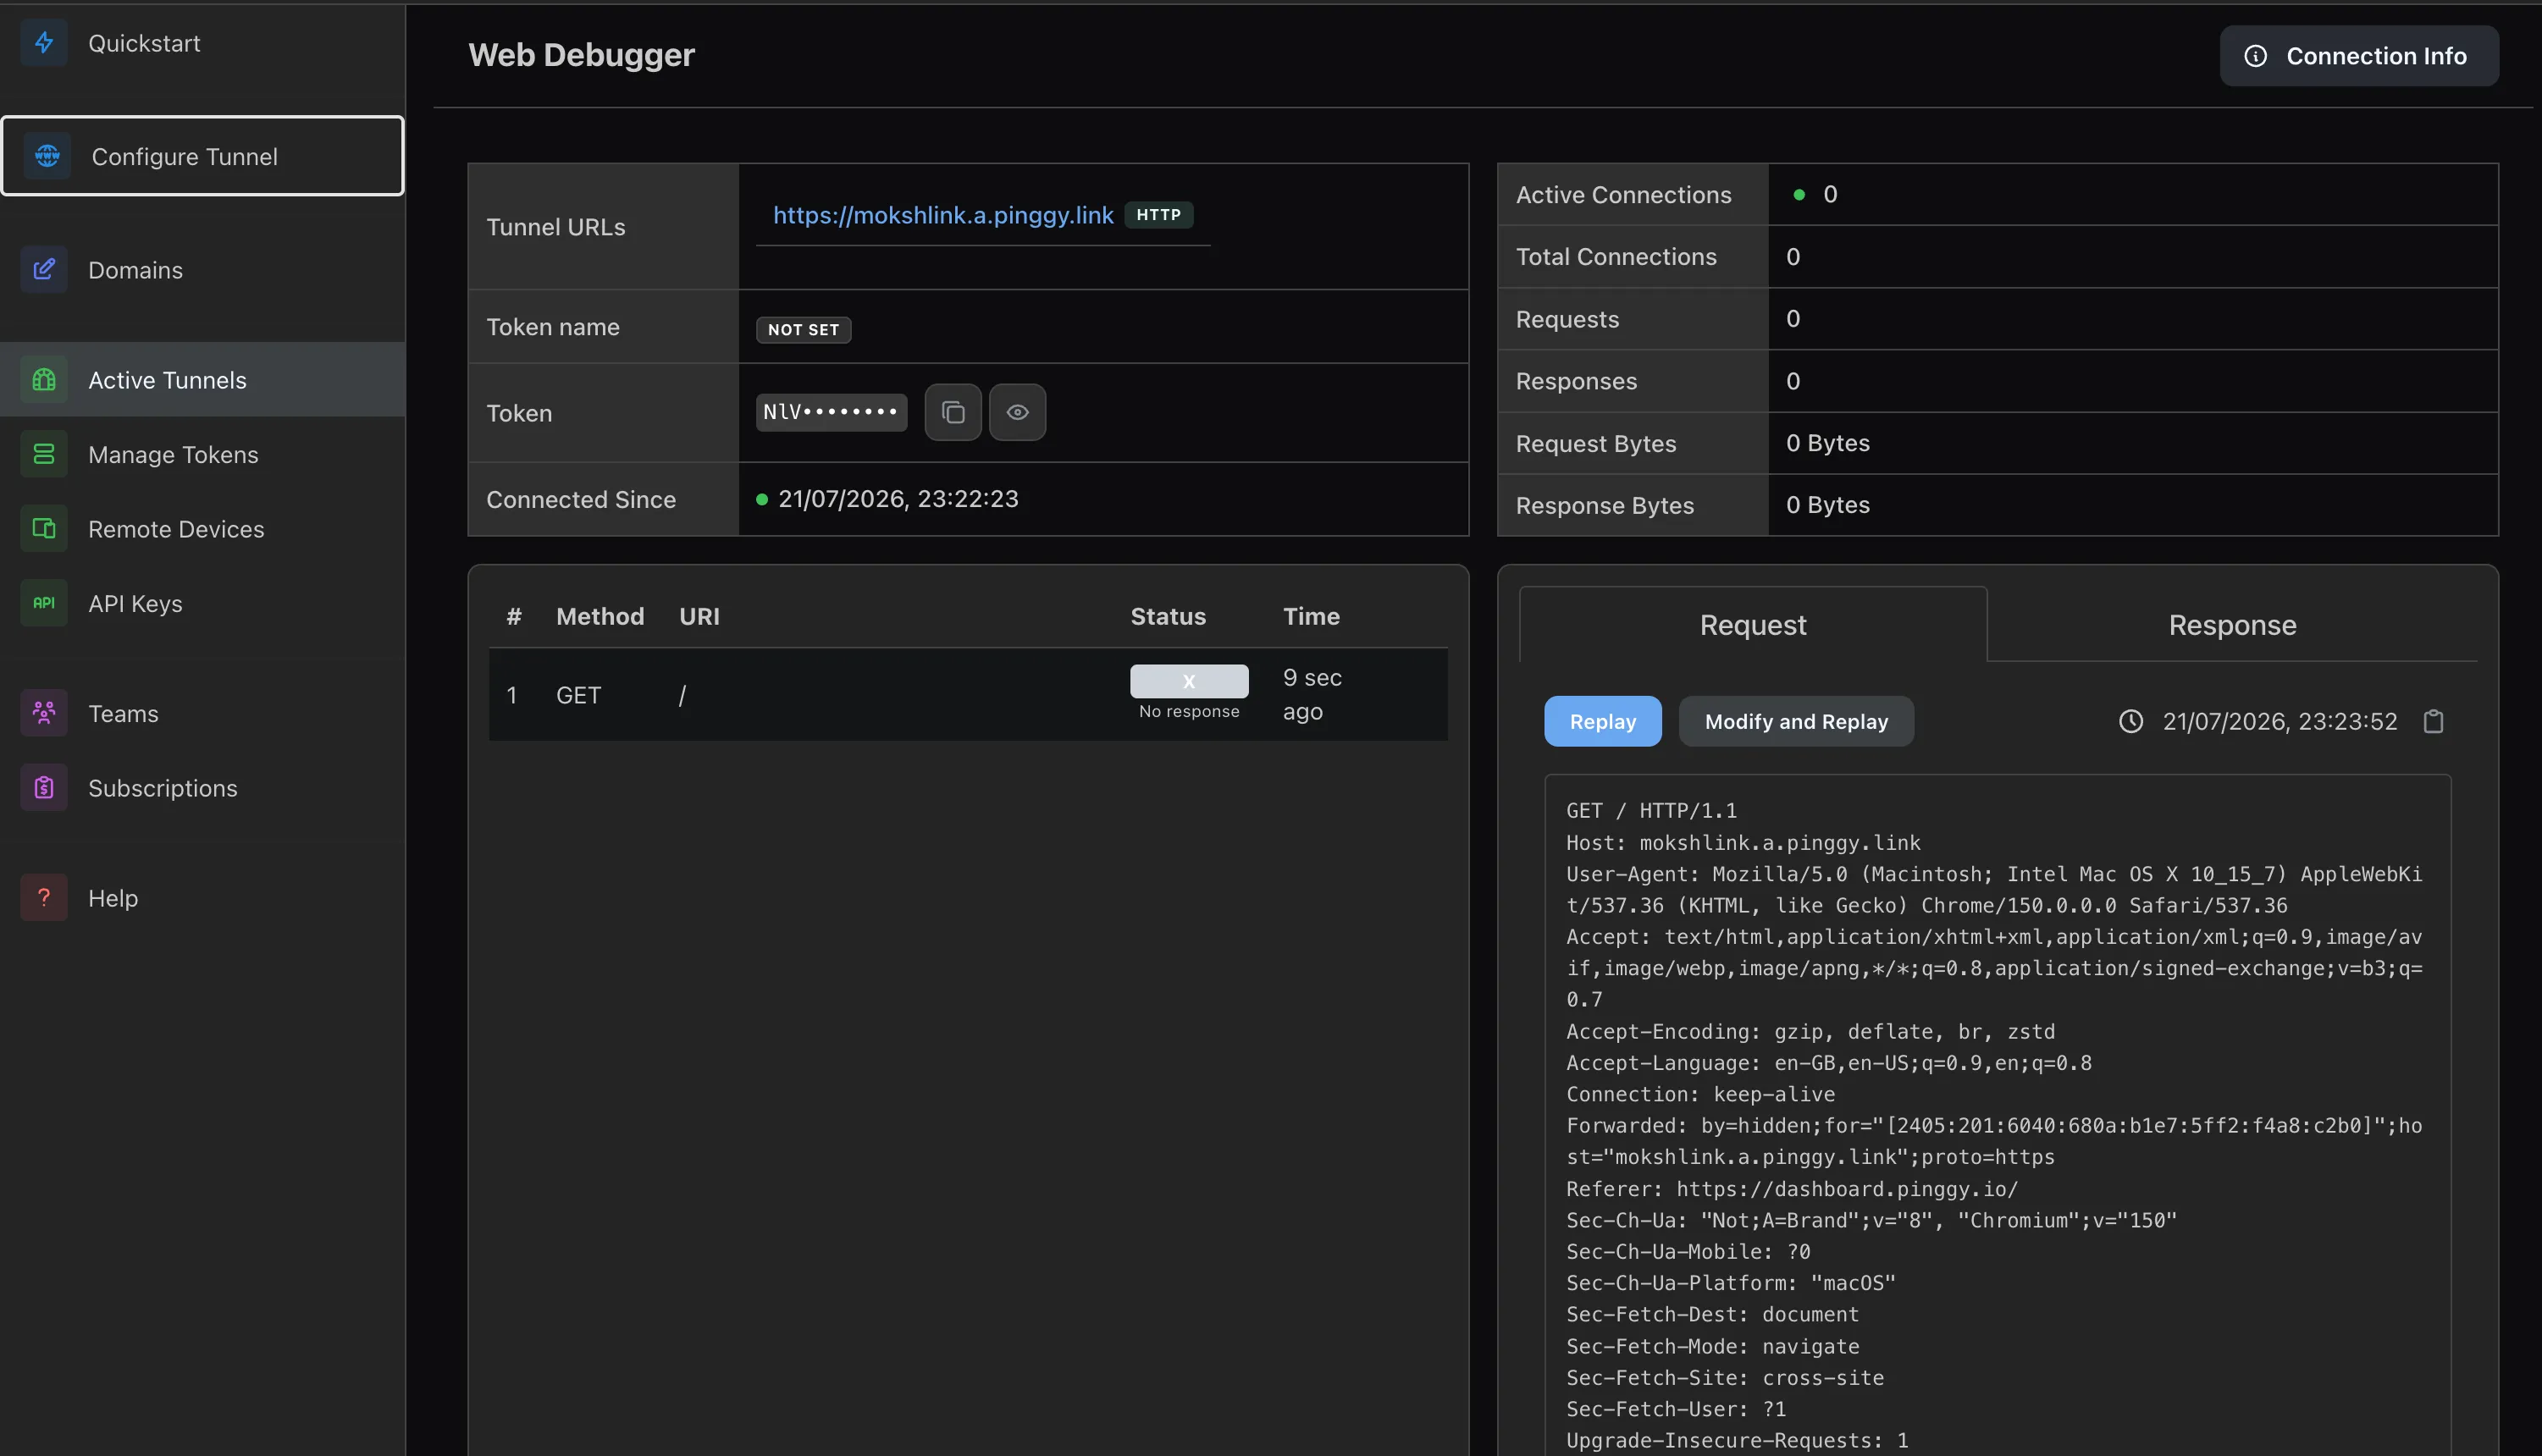Click the Remote Devices icon

pos(44,528)
